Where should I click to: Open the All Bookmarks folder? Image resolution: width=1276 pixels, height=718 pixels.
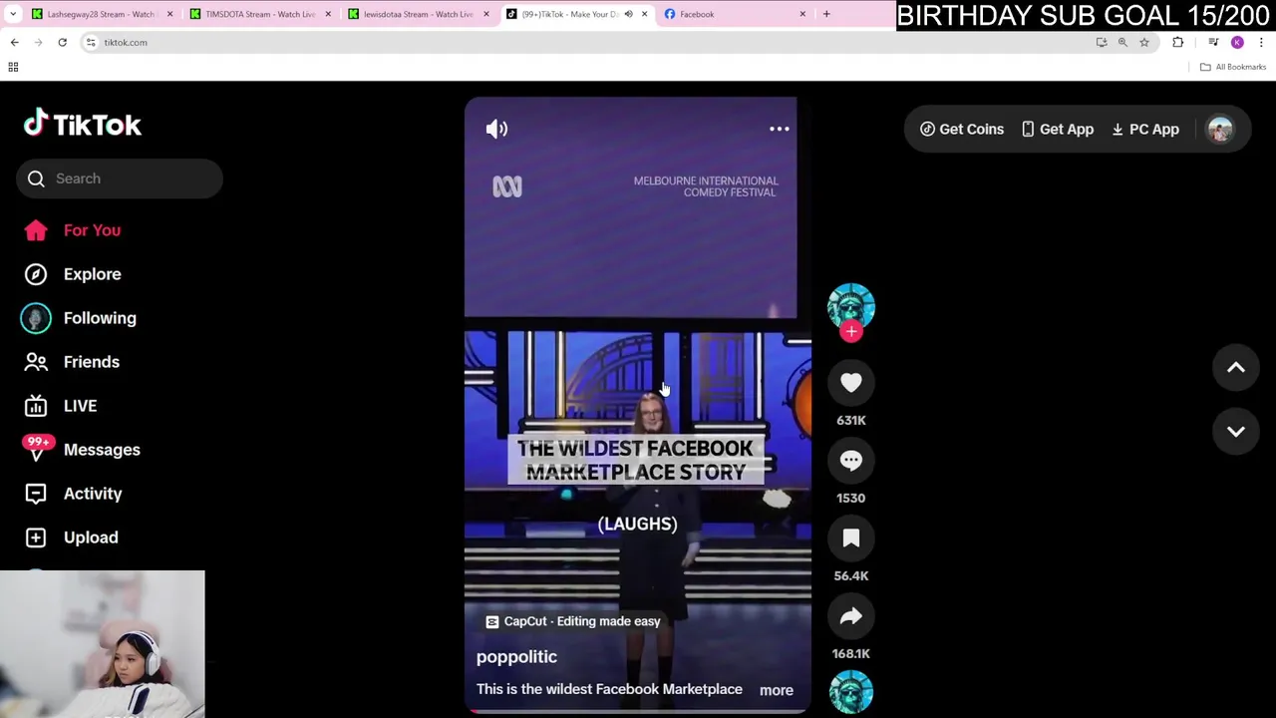[x=1233, y=67]
